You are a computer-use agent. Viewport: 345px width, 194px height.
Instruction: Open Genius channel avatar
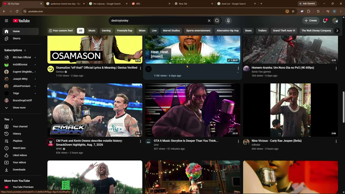click(x=51, y=69)
